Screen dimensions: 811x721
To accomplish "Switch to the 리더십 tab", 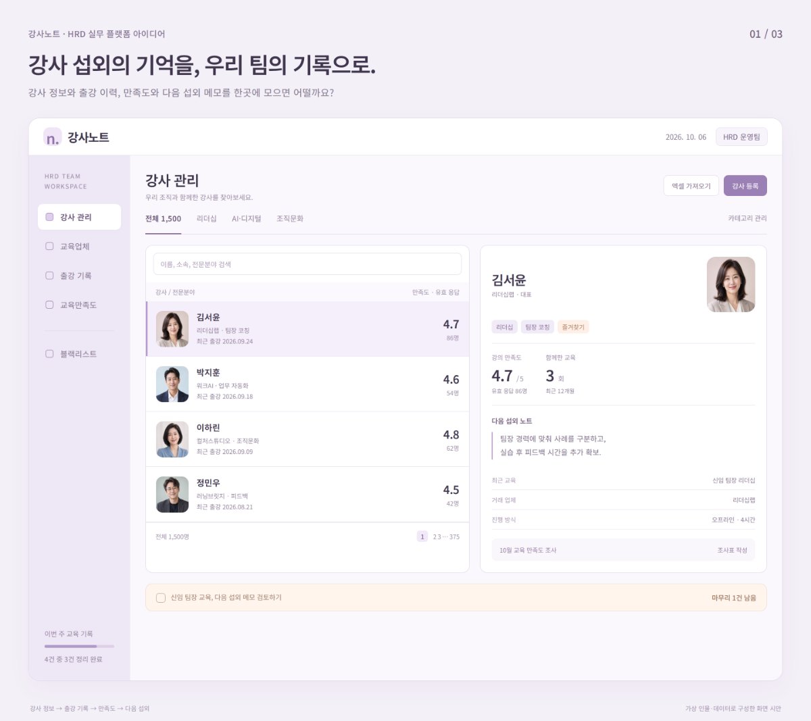I will pyautogui.click(x=206, y=219).
